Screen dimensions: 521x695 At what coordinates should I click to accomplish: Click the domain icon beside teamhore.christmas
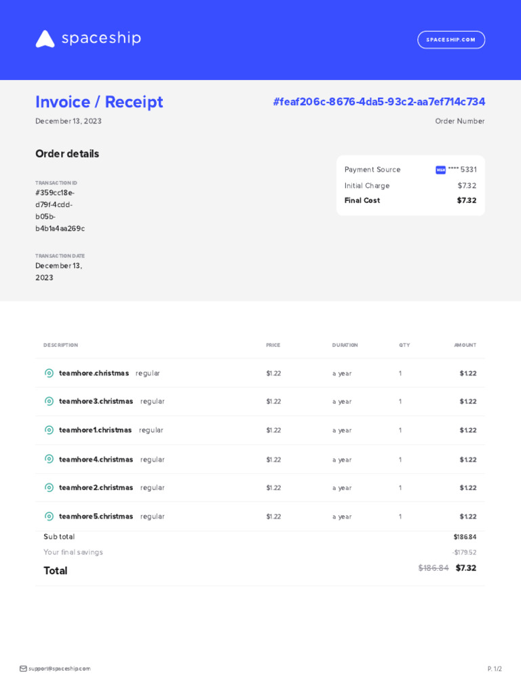pos(49,373)
